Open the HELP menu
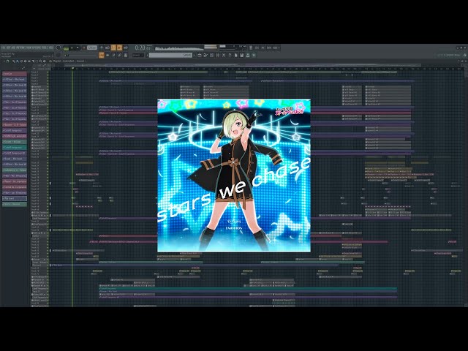 51,48
